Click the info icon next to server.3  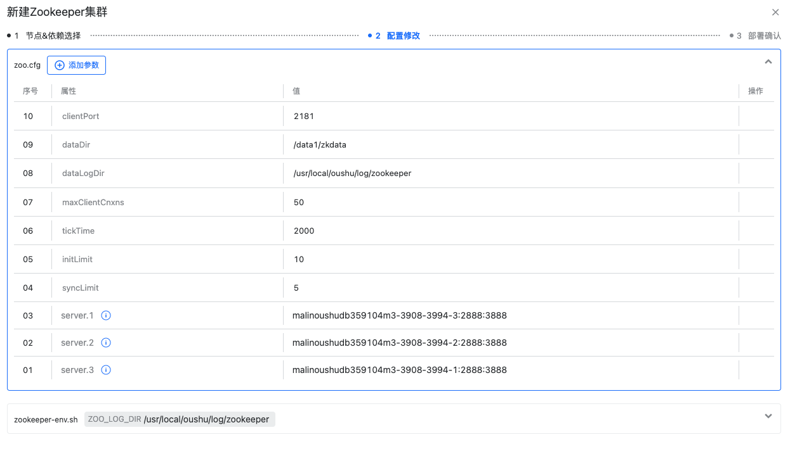pyautogui.click(x=106, y=370)
